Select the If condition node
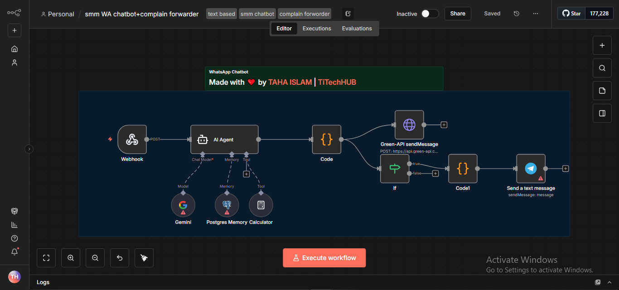 point(395,169)
